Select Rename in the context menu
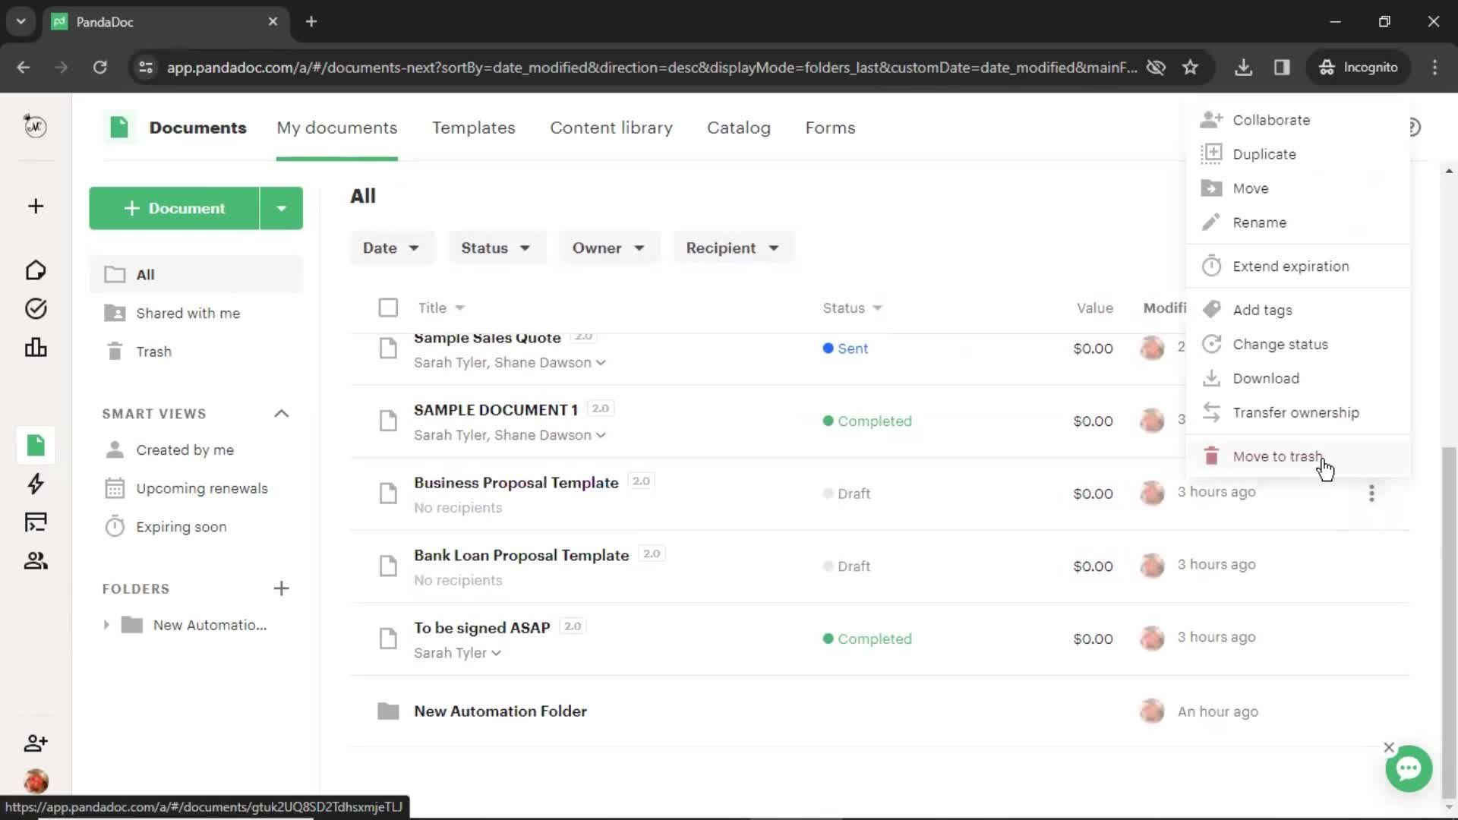Image resolution: width=1458 pixels, height=820 pixels. [x=1298, y=222]
